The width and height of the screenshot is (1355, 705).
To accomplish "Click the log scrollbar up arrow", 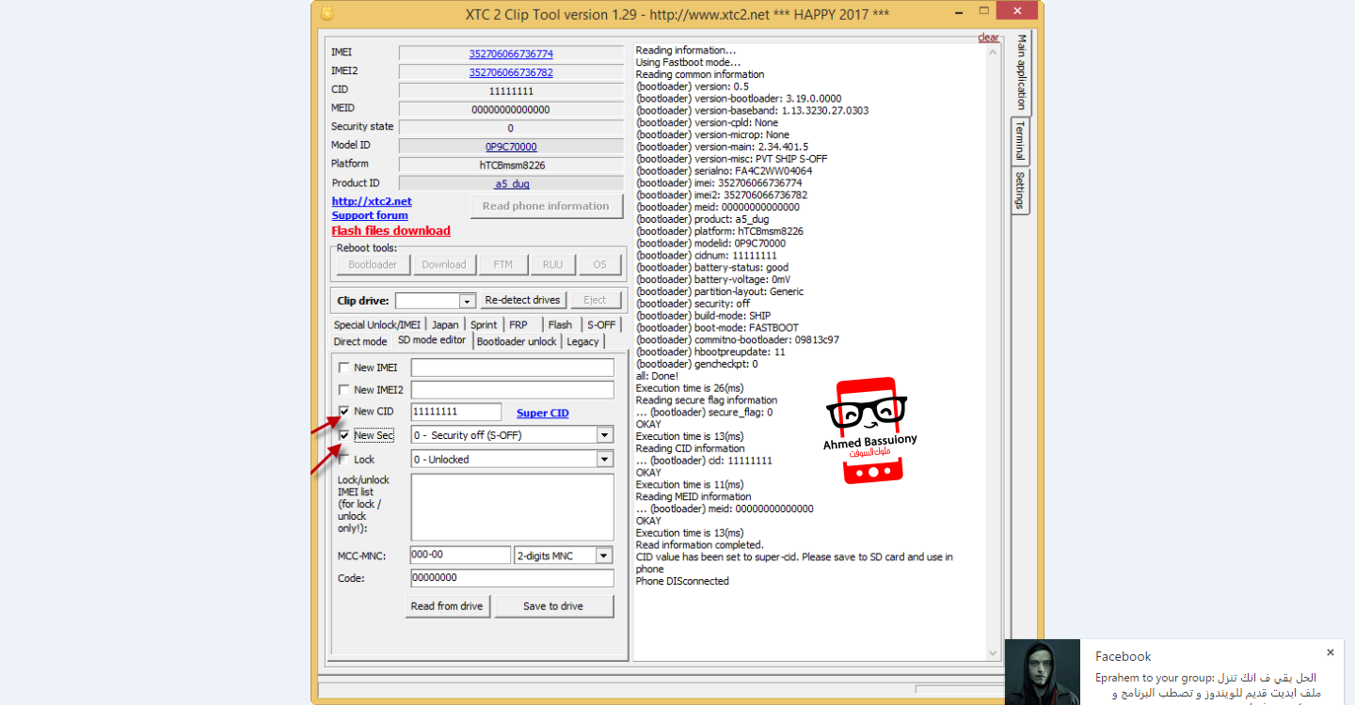I will (993, 53).
